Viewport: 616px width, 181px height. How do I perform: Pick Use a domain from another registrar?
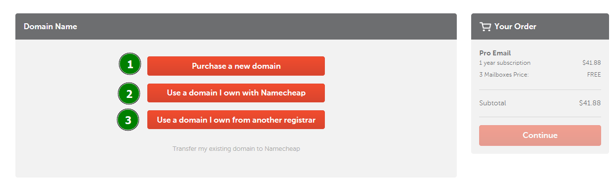coord(236,120)
